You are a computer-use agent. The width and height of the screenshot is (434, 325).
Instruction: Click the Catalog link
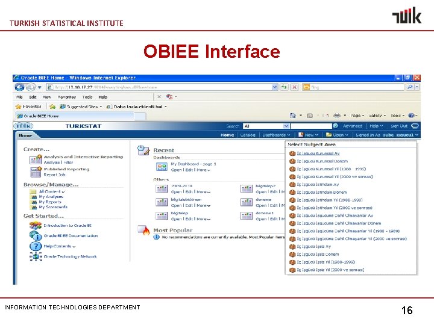coord(248,135)
